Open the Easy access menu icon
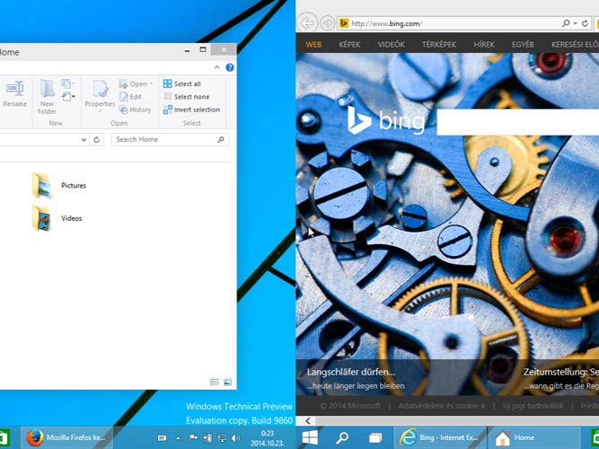This screenshot has height=449, width=599. pos(68,96)
